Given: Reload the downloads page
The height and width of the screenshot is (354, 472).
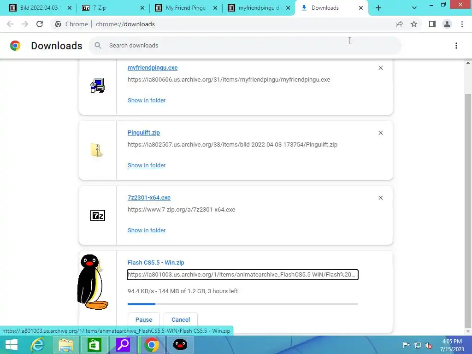Looking at the screenshot, I should tap(40, 24).
